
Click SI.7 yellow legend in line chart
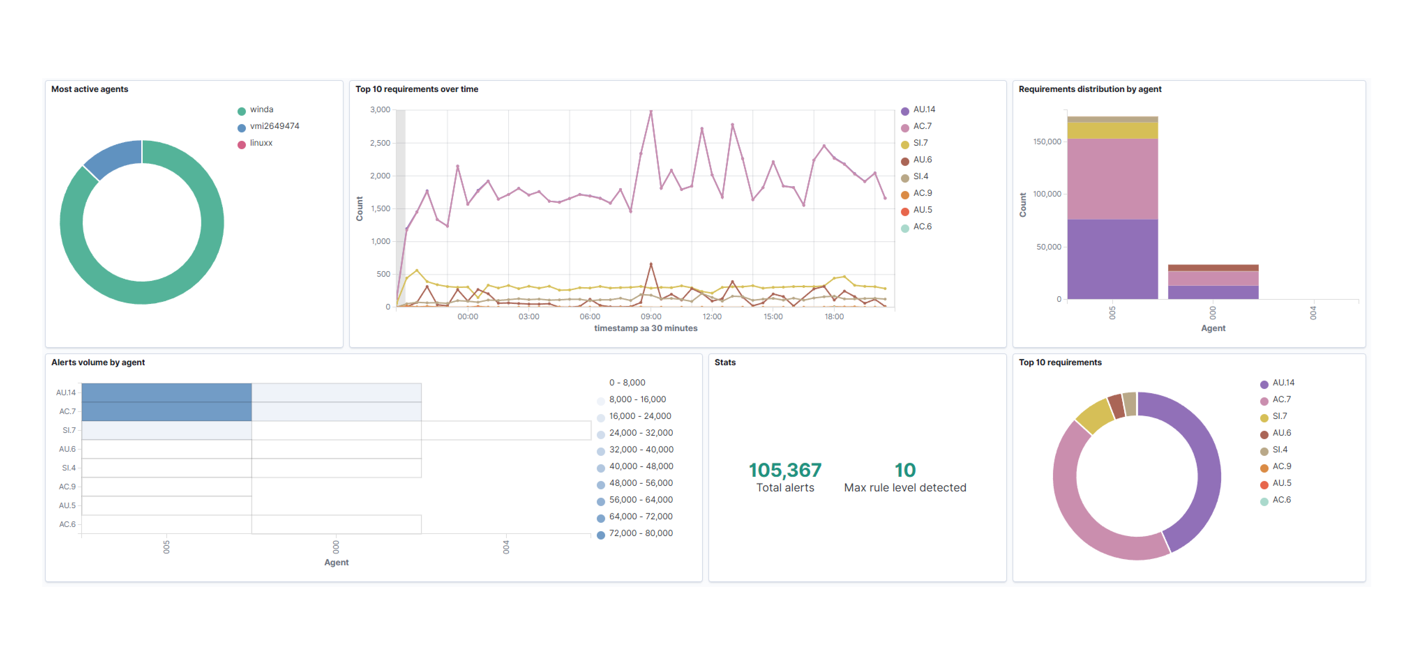point(920,143)
